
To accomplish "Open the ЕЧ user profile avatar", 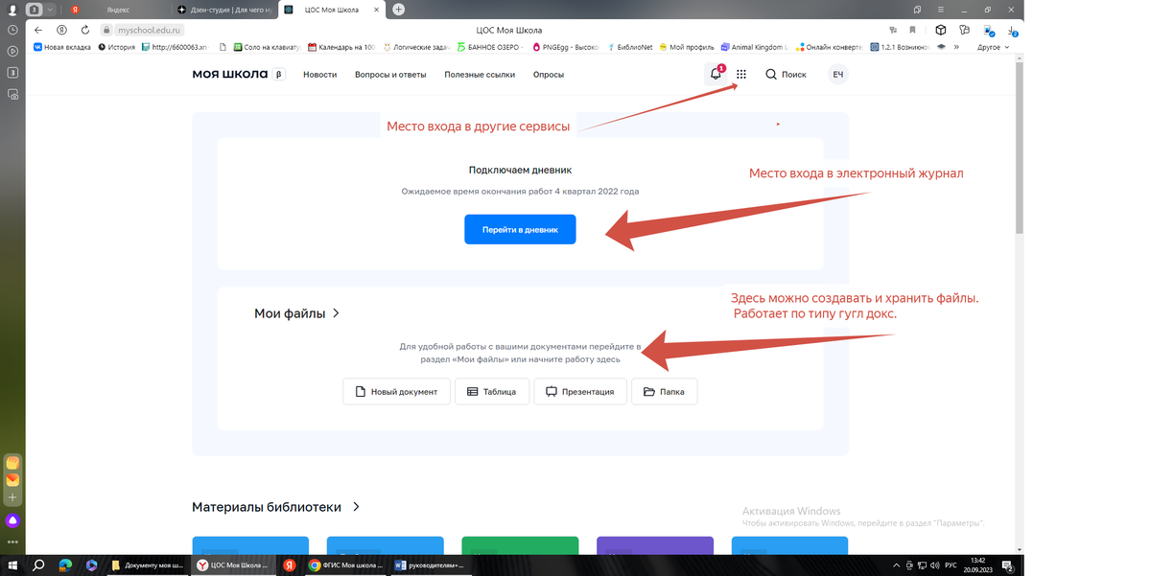I will pyautogui.click(x=837, y=74).
